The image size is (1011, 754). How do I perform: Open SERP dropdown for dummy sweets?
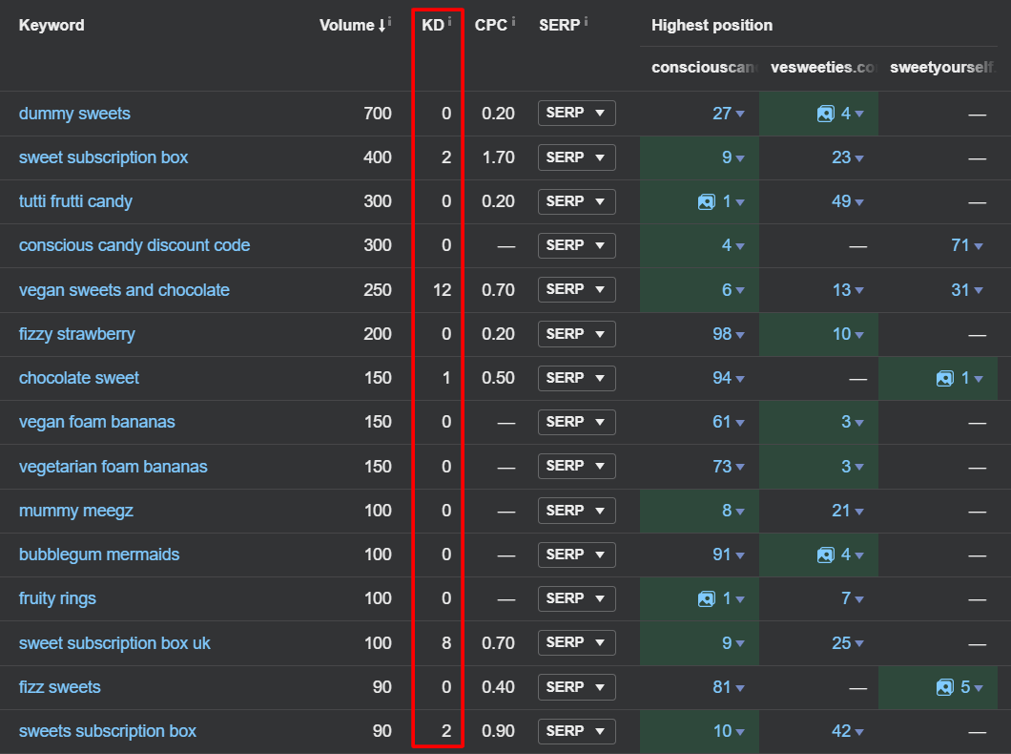point(576,114)
